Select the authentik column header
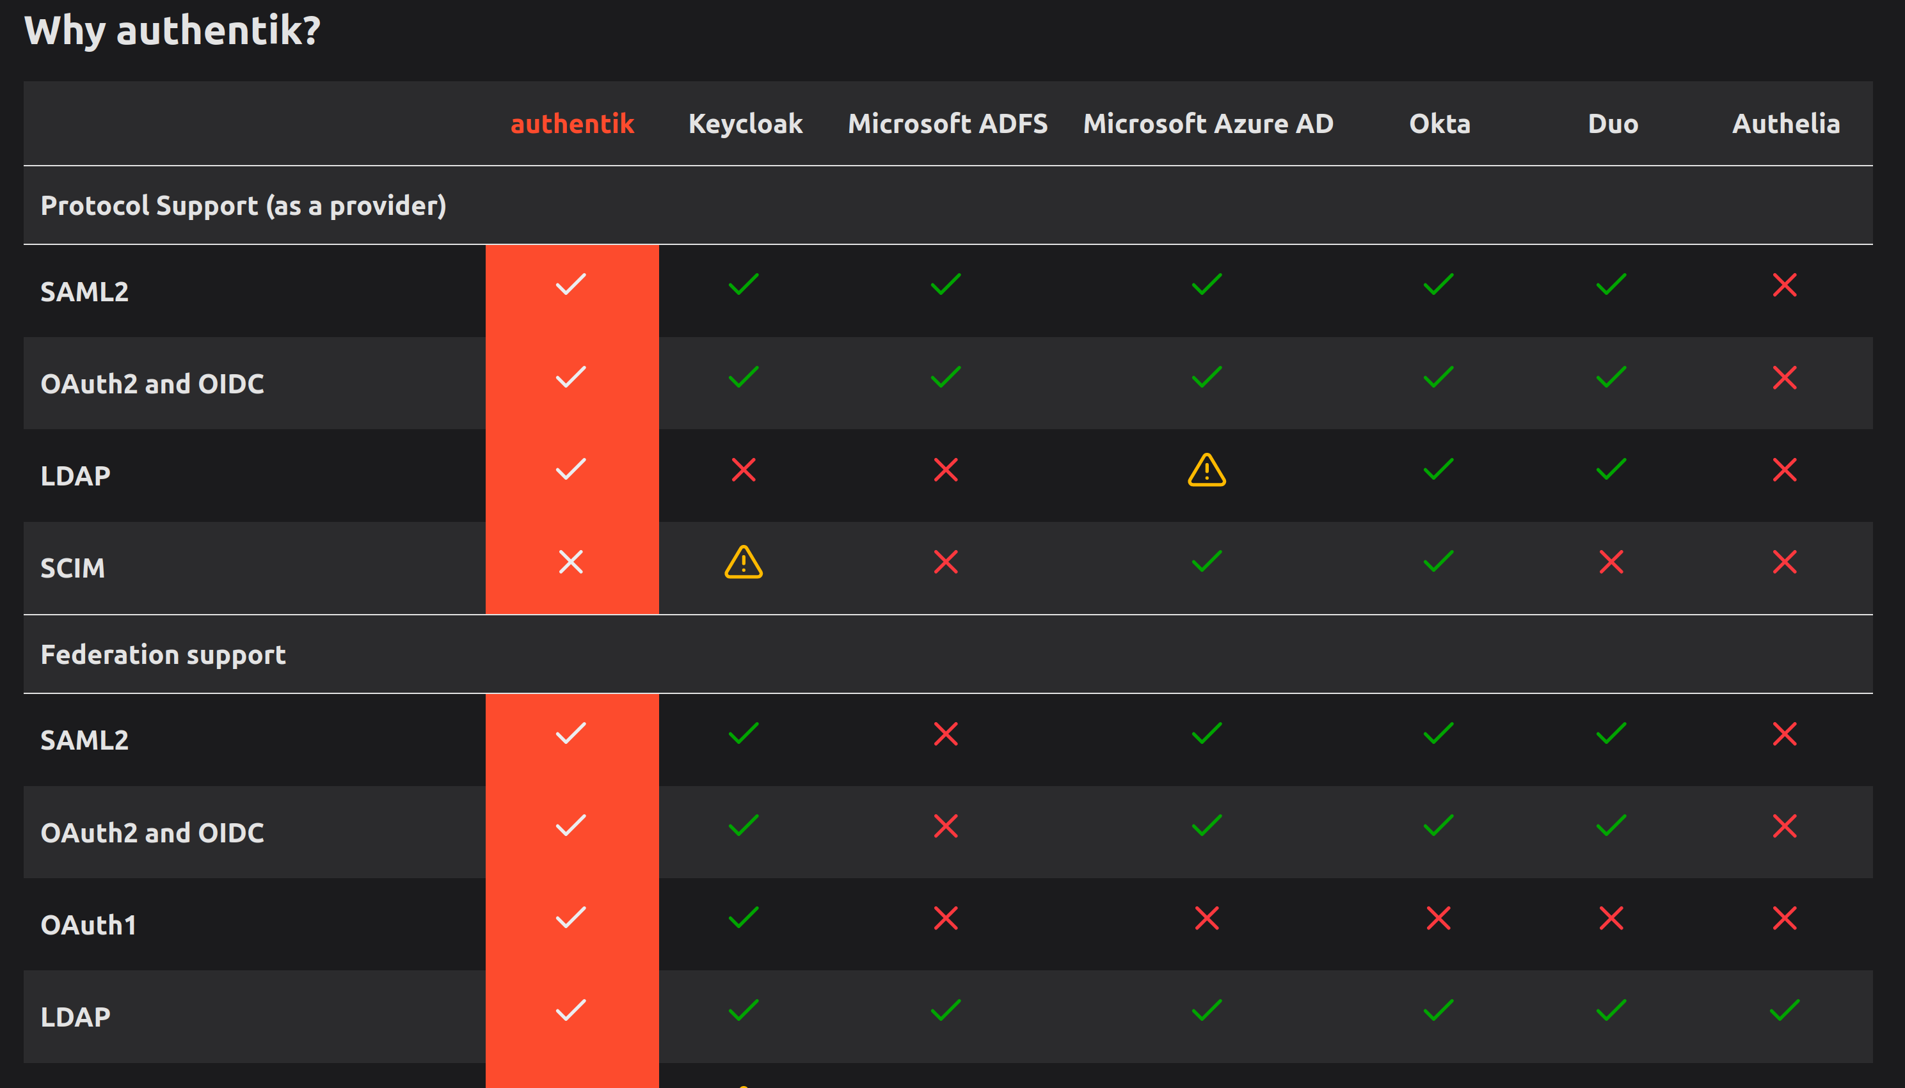1905x1088 pixels. [571, 123]
